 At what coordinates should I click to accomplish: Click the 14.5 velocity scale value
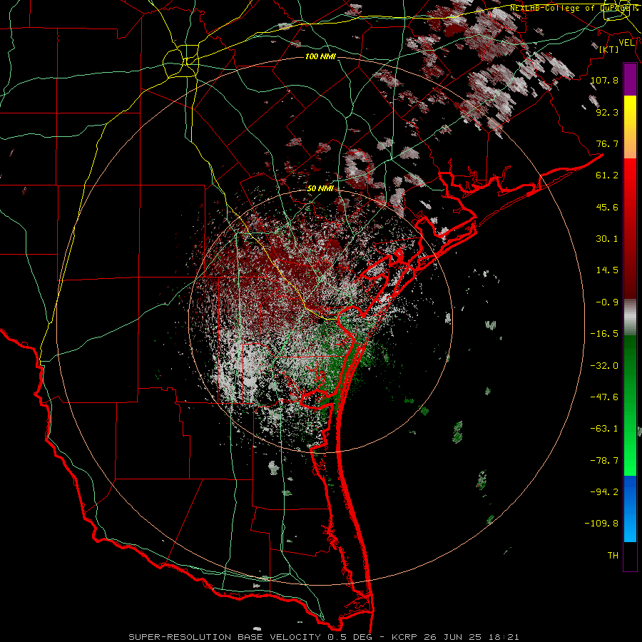coord(607,270)
